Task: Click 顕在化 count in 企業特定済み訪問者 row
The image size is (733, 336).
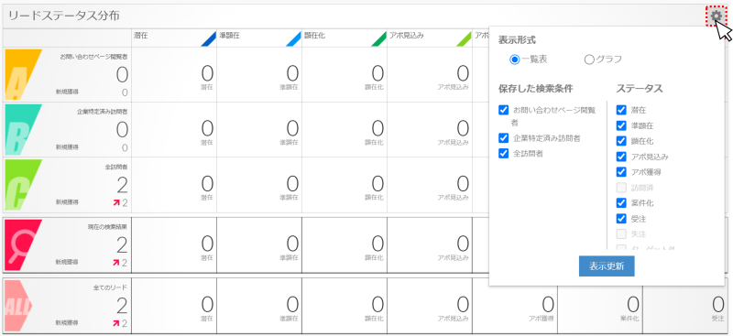Action: (377, 128)
